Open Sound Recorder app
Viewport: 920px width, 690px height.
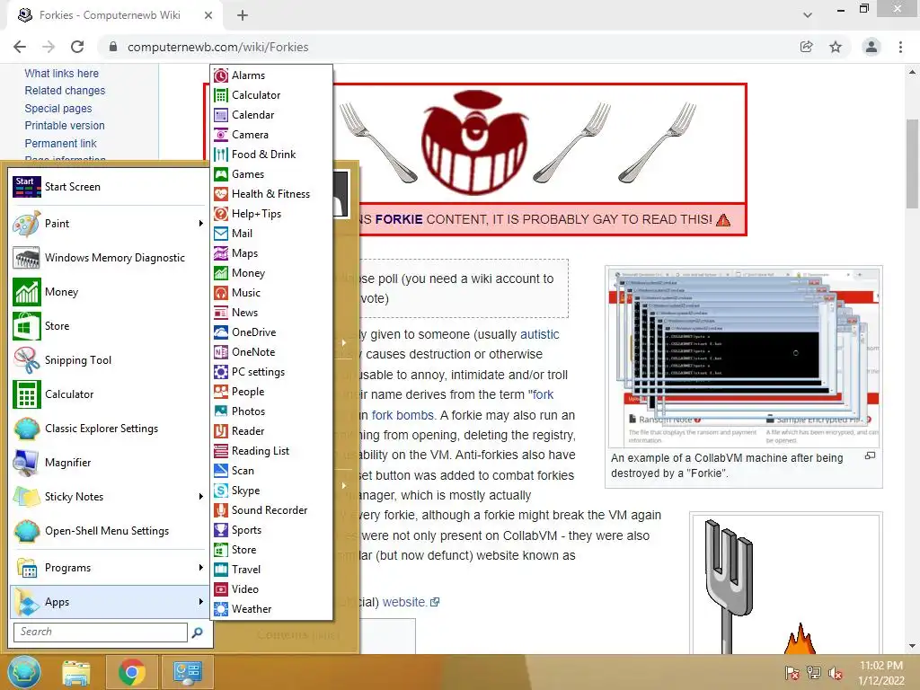[x=271, y=510]
